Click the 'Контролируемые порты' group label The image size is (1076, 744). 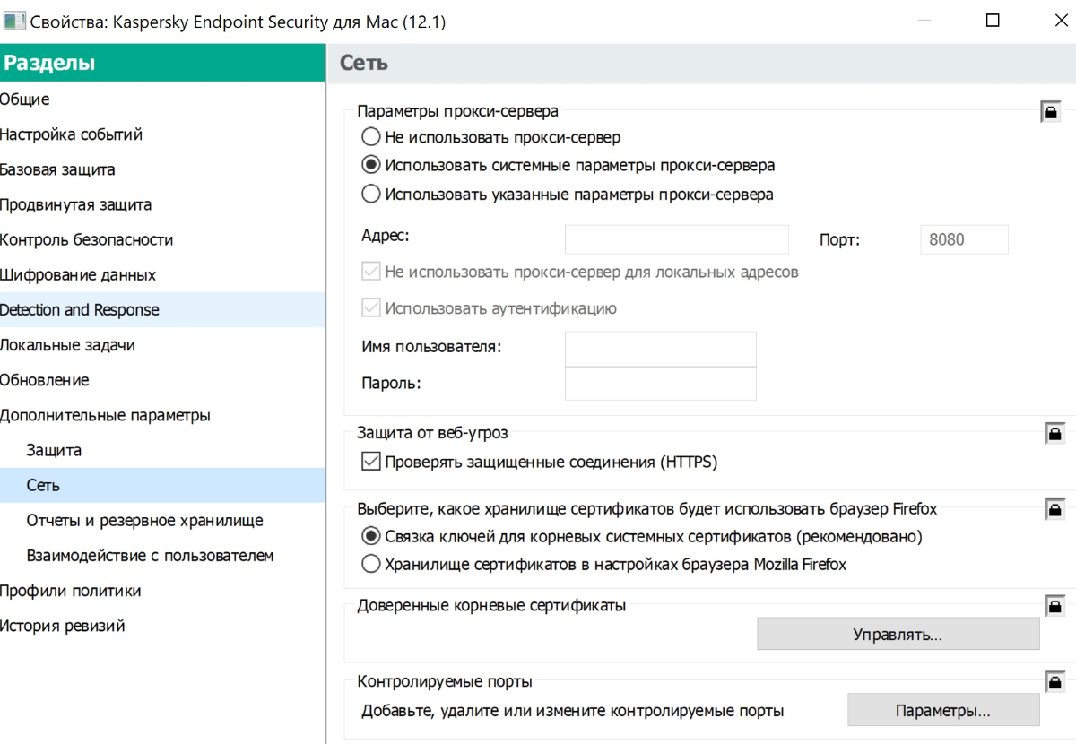(445, 681)
